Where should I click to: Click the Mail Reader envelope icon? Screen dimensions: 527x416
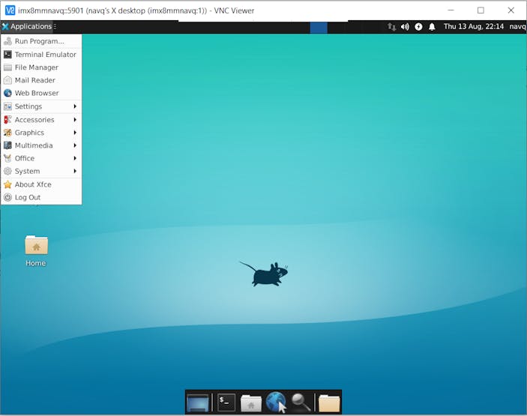[x=7, y=80]
